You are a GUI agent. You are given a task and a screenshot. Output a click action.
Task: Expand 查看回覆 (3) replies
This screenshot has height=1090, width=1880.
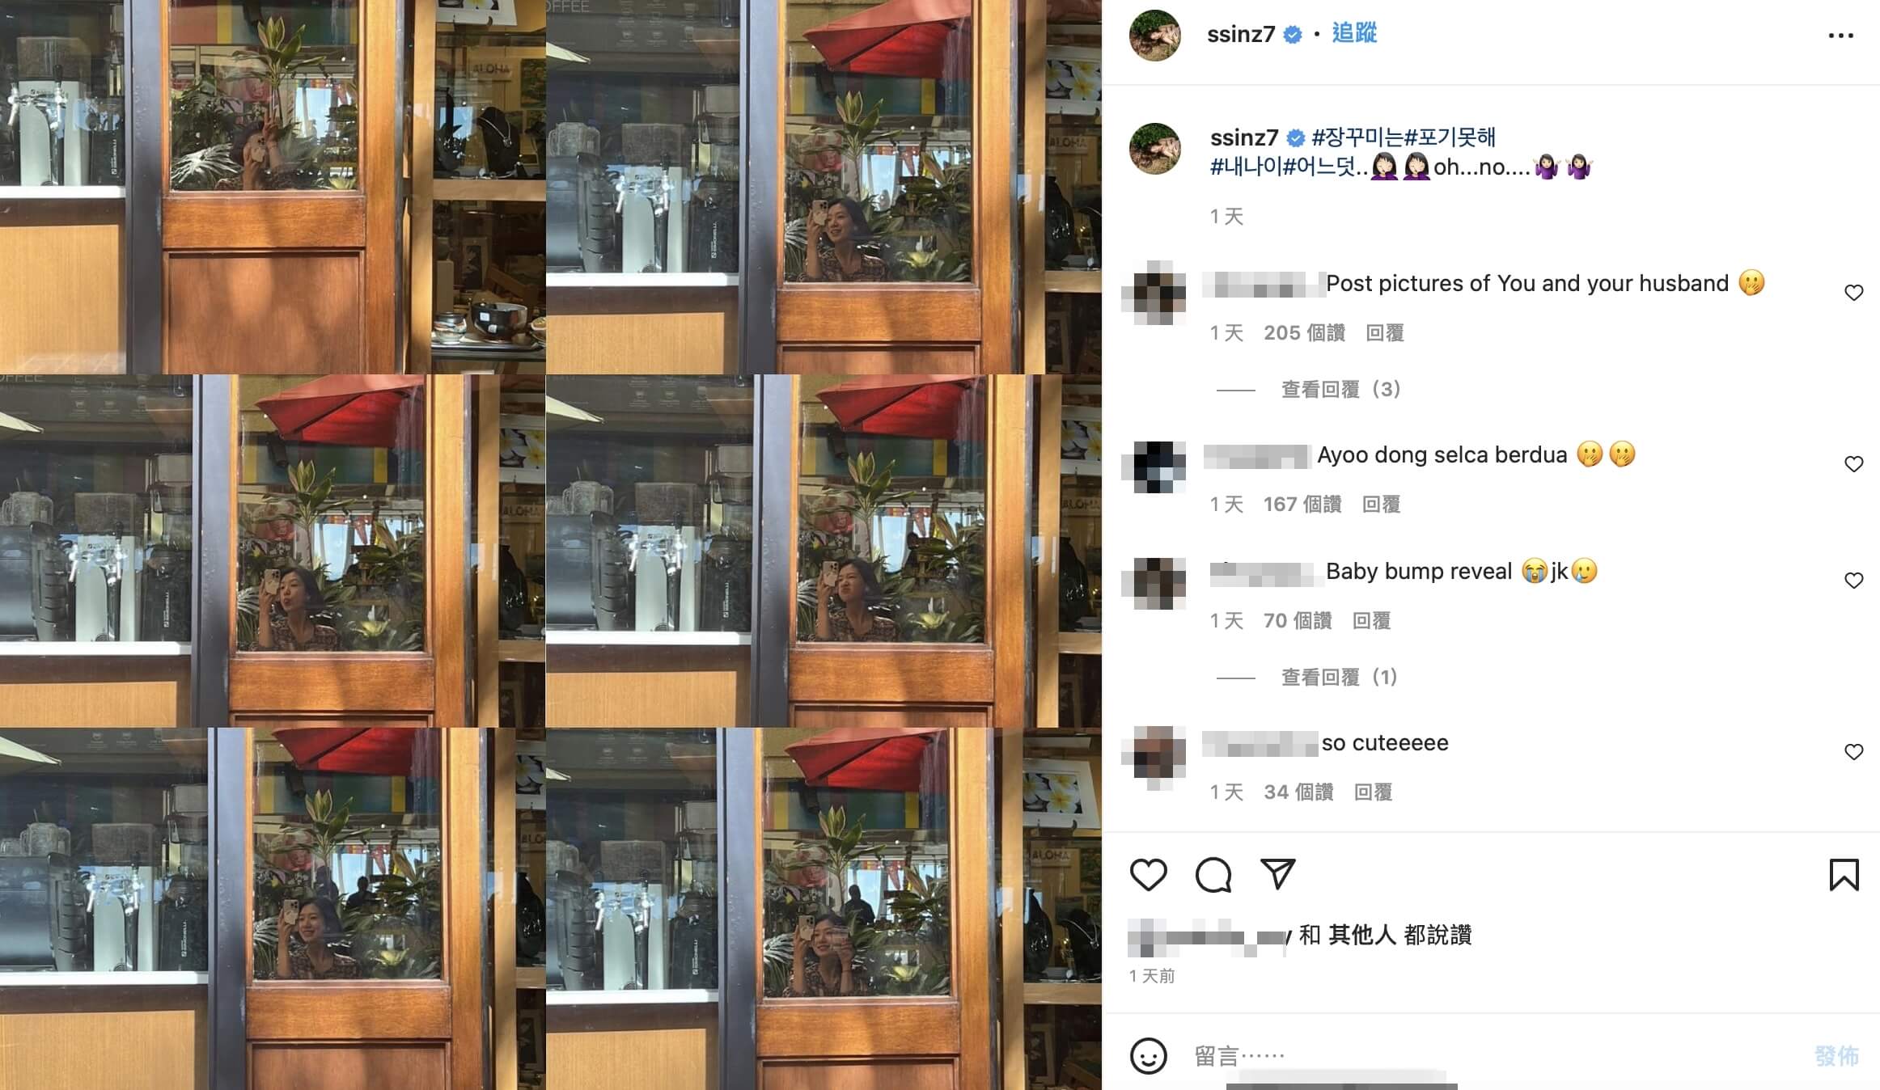click(x=1340, y=390)
